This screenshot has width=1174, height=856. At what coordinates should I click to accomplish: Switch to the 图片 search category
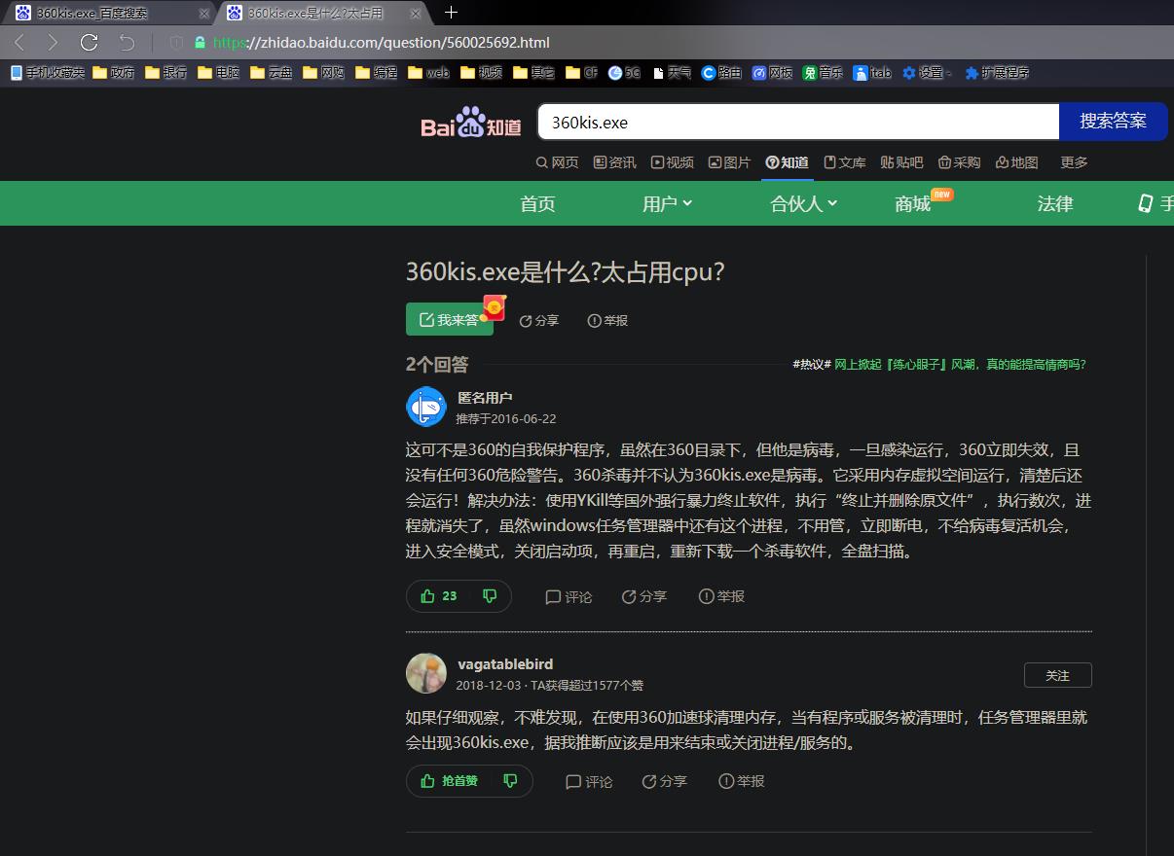[730, 162]
